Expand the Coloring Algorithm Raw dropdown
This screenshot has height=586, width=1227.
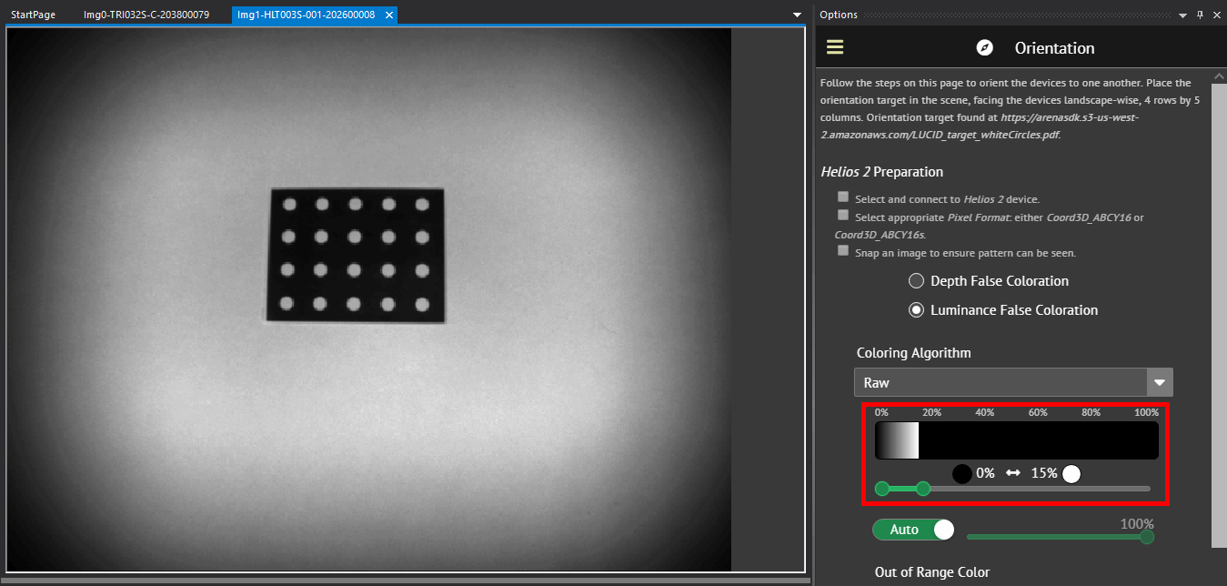1159,382
